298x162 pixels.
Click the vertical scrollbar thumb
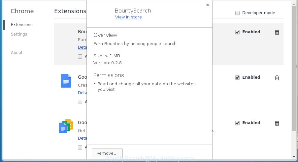294,68
